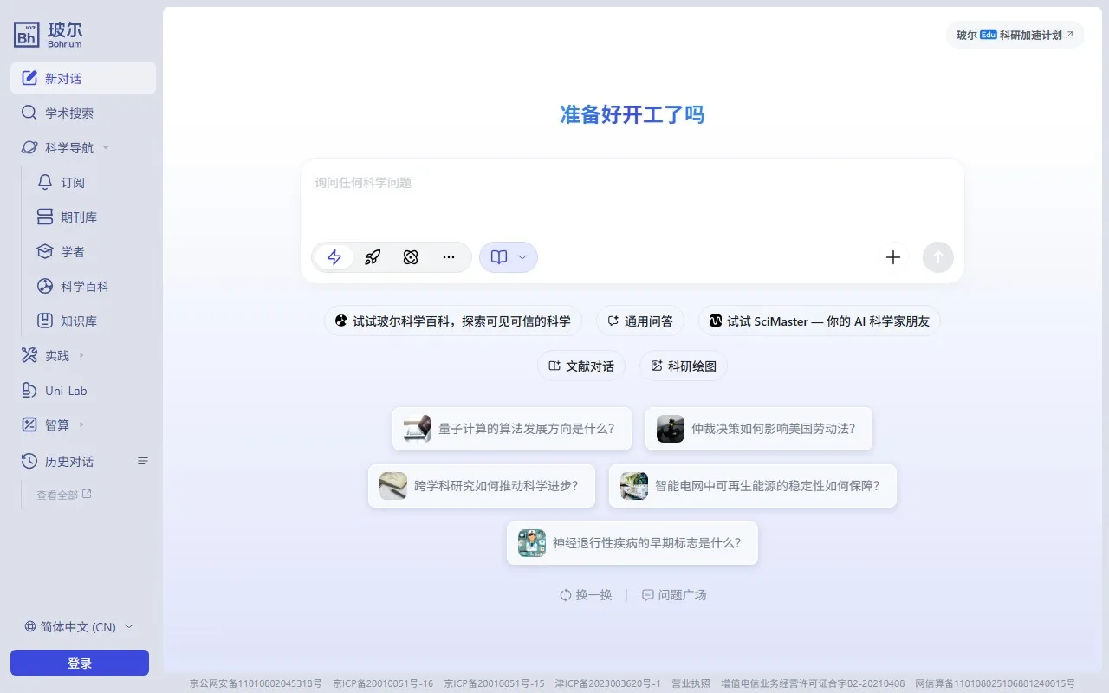Switch to 文献对话 option
This screenshot has width=1109, height=693.
580,366
